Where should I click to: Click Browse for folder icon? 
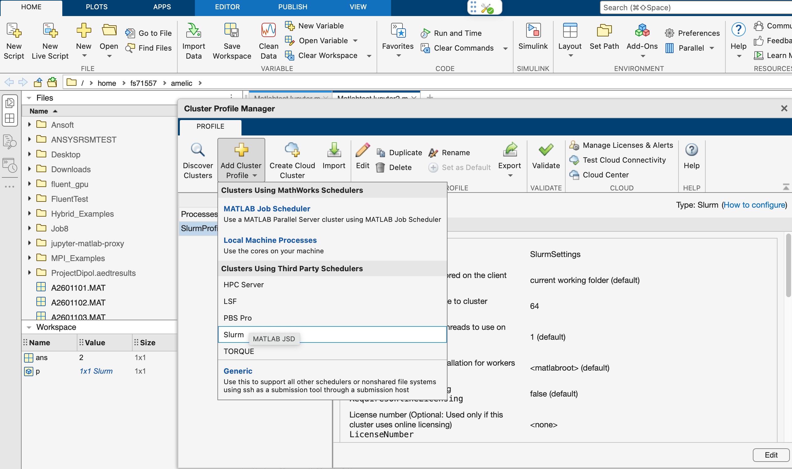pos(52,83)
